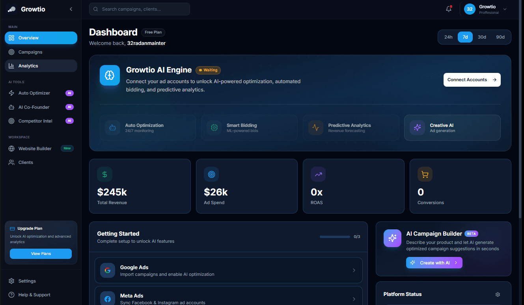Click the Platform Status settings gear
524x305 pixels.
click(498, 294)
